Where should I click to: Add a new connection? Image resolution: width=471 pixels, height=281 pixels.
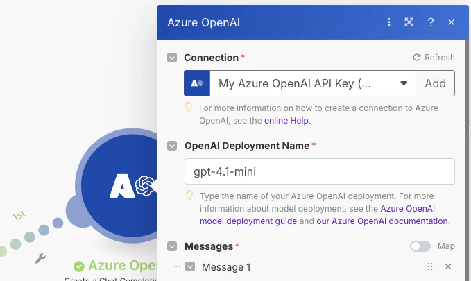(435, 83)
